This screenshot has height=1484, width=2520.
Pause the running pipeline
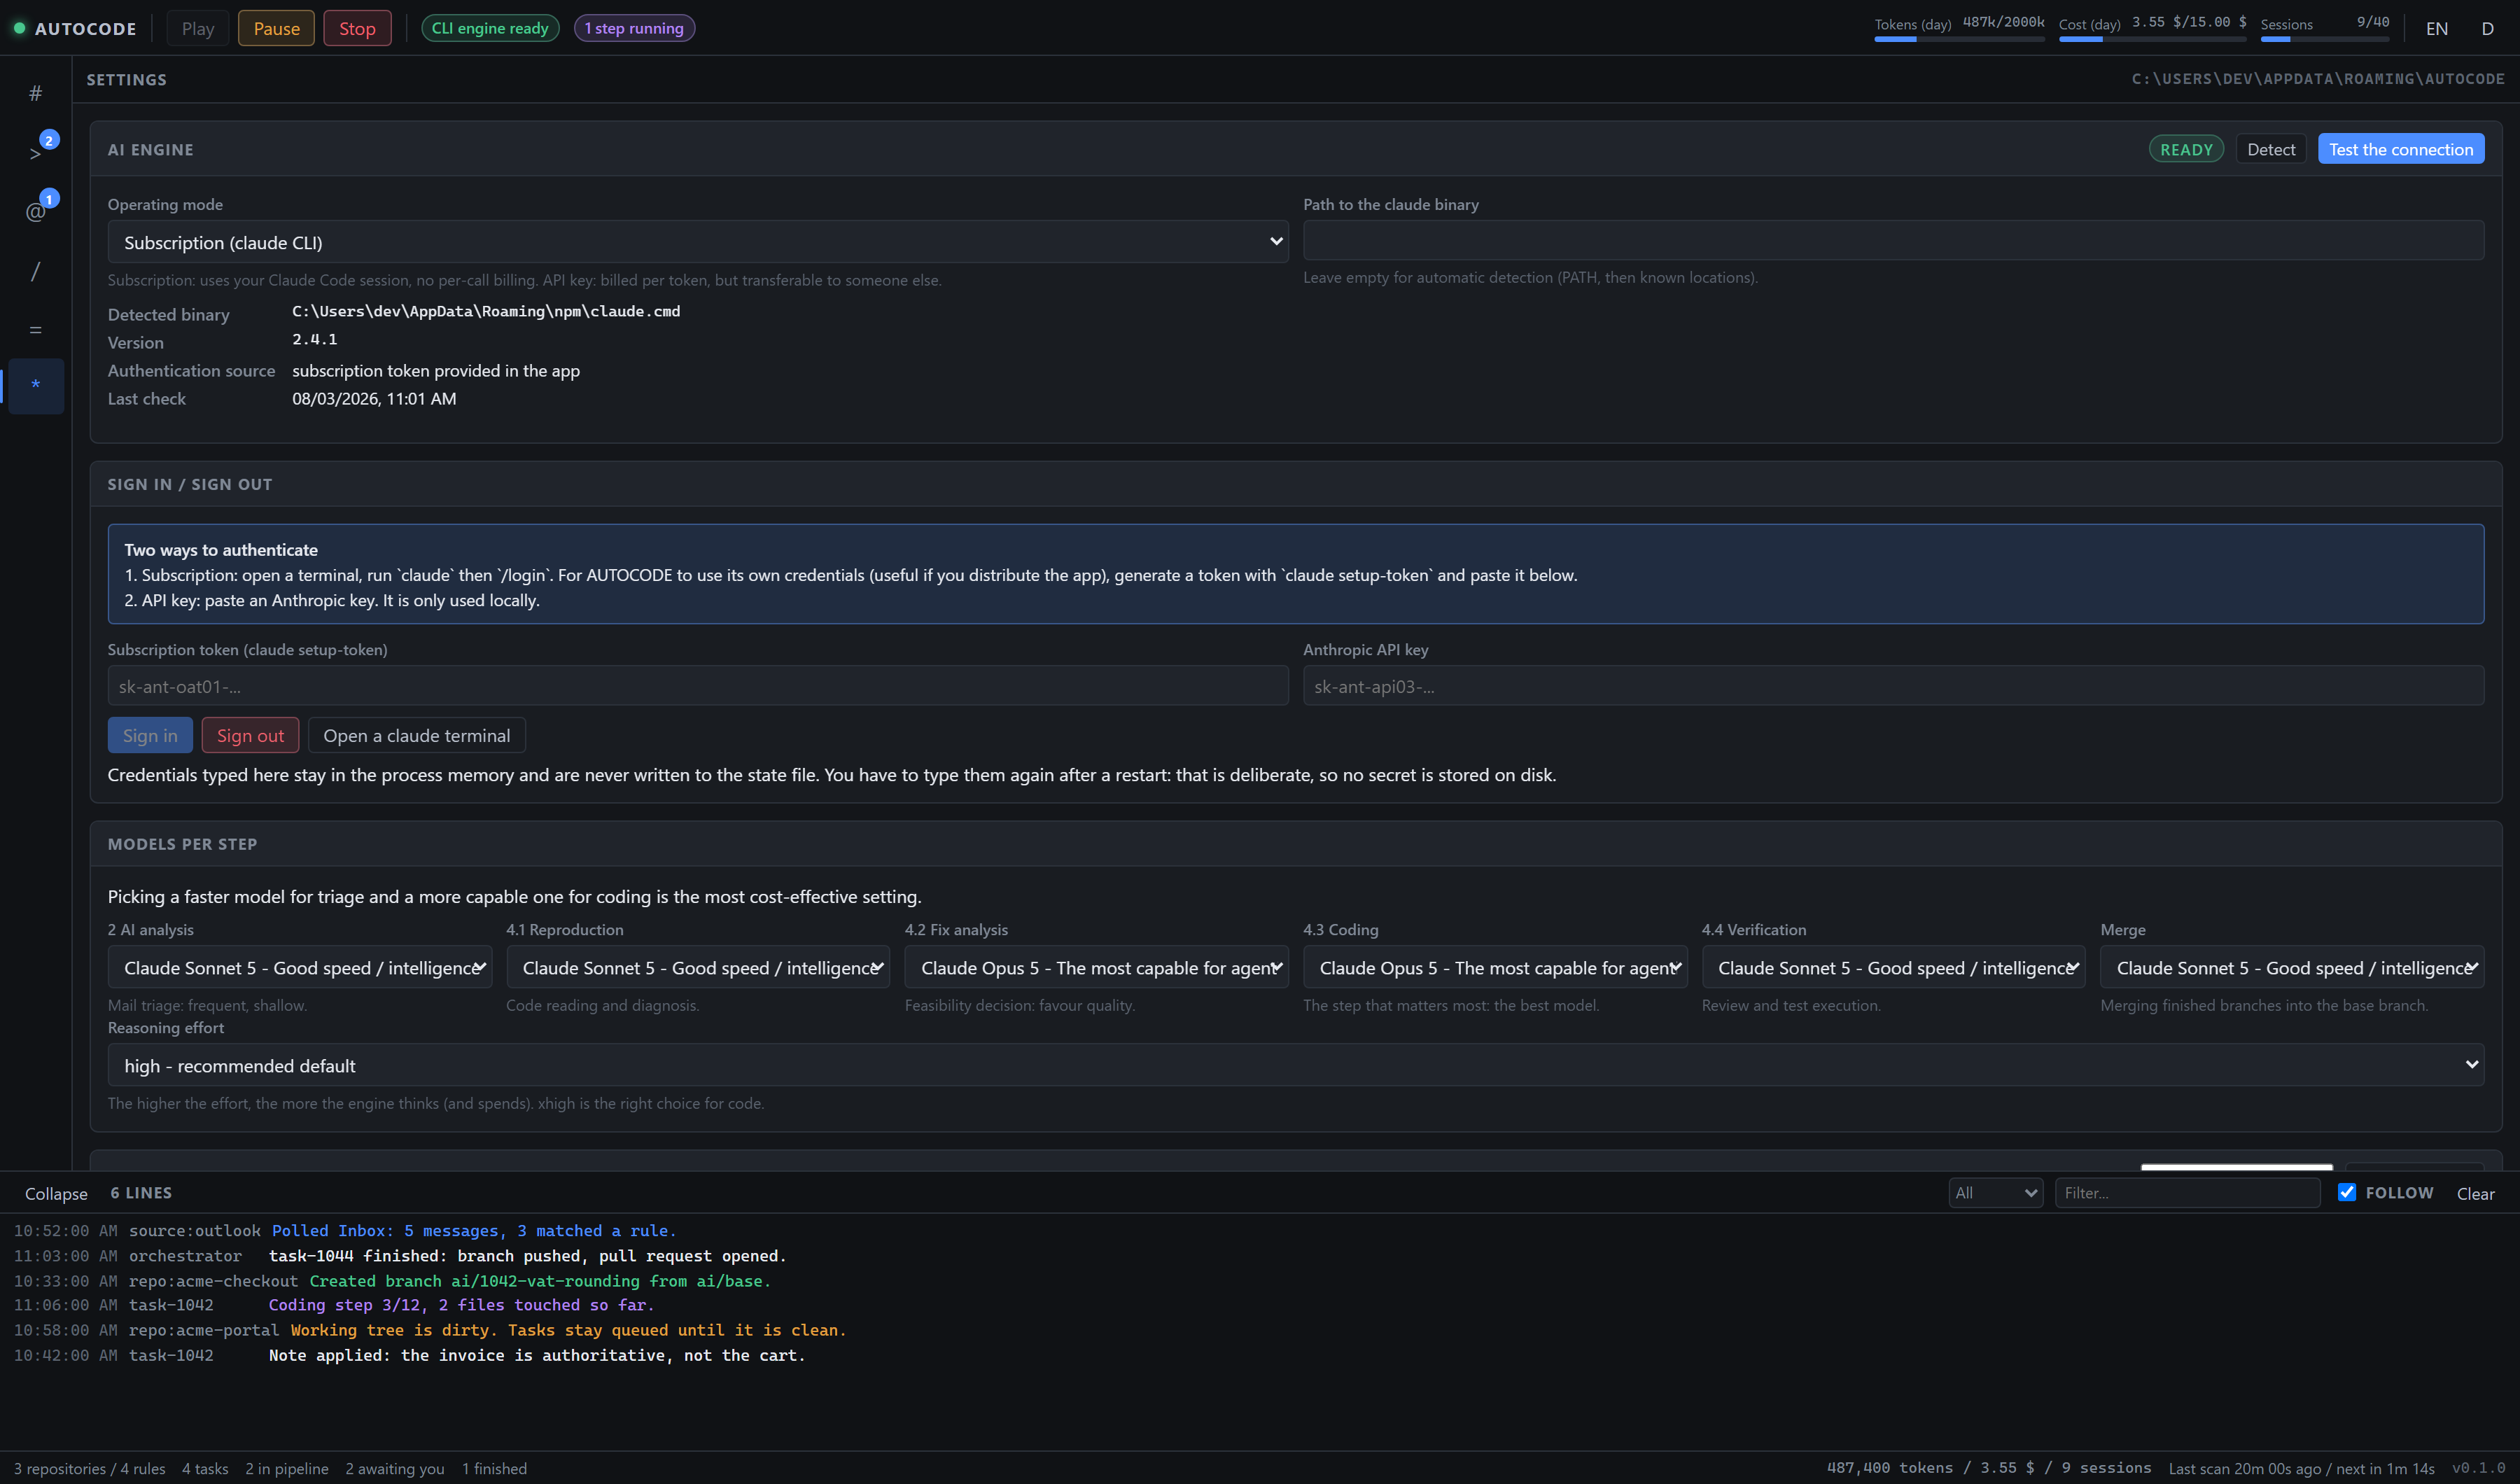pos(277,28)
